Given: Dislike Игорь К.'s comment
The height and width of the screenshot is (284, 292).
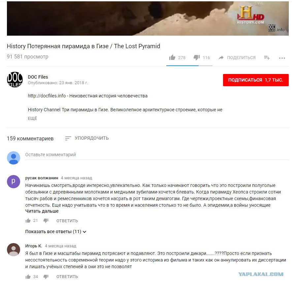Looking at the screenshot, I should pyautogui.click(x=46, y=277).
